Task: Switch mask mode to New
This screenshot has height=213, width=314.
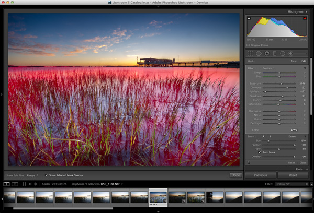Action: pos(294,61)
